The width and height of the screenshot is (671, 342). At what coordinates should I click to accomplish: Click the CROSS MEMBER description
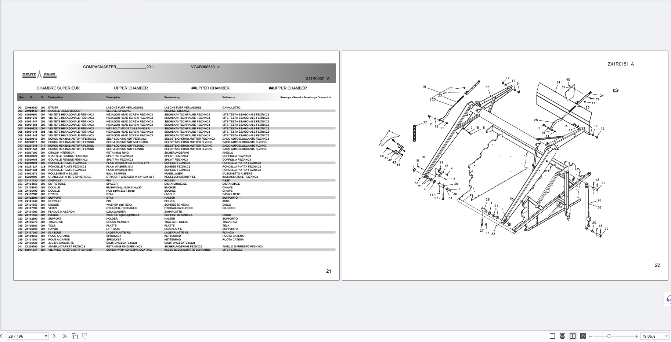pos(118,222)
